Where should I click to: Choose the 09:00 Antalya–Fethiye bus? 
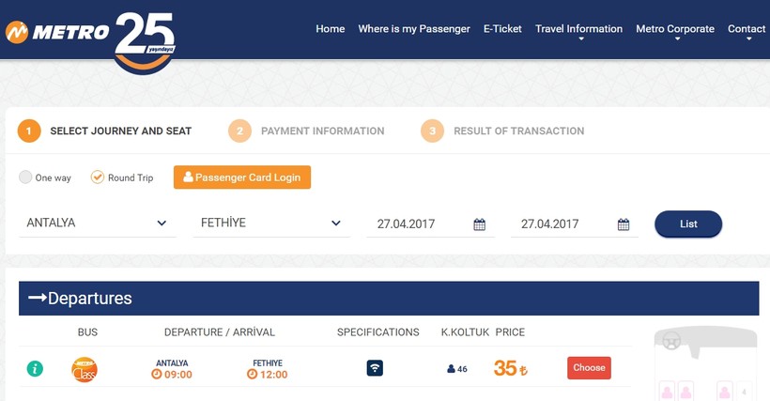pyautogui.click(x=589, y=368)
